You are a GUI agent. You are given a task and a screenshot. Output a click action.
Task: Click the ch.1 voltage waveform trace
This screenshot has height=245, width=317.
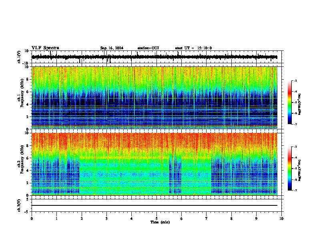[154, 57]
